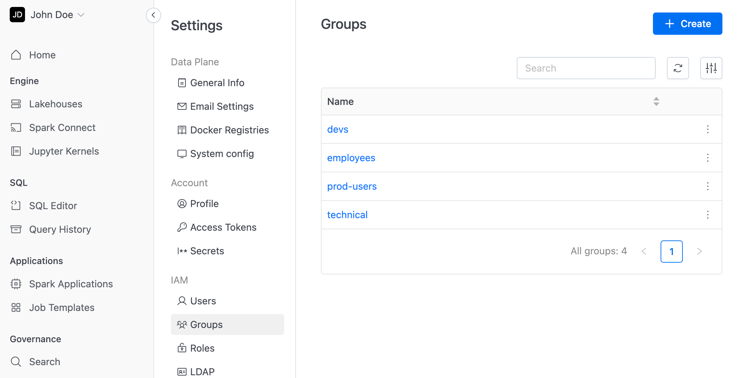Click the Create group button
The height and width of the screenshot is (378, 737).
coord(687,24)
